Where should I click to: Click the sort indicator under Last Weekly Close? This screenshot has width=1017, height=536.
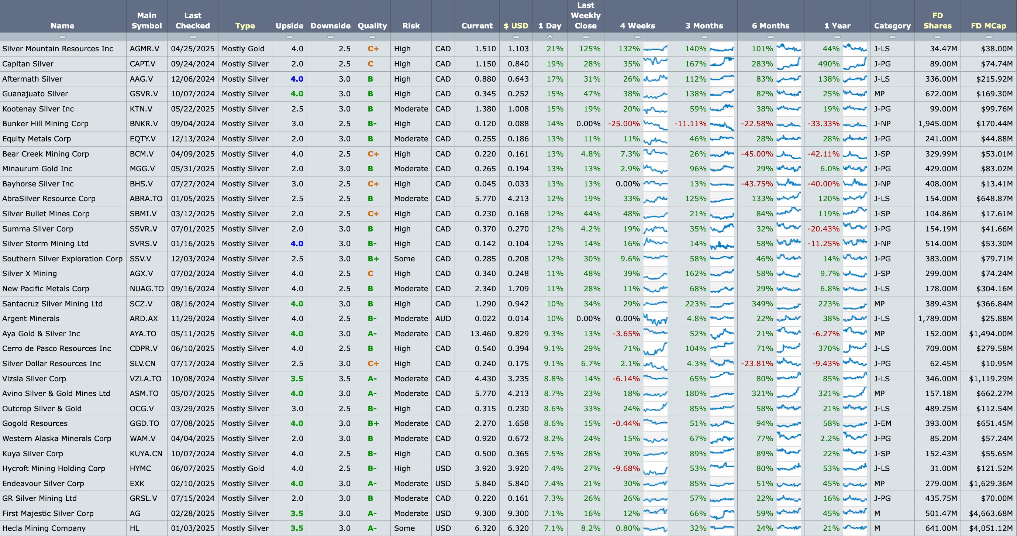point(586,37)
